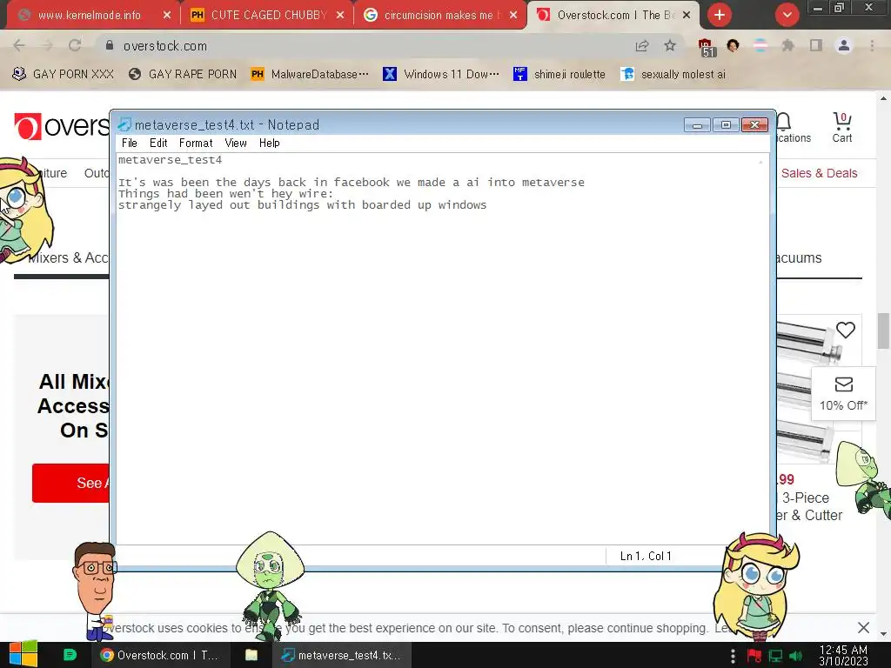Click the network tray icon
Image resolution: width=891 pixels, height=668 pixels.
[775, 656]
